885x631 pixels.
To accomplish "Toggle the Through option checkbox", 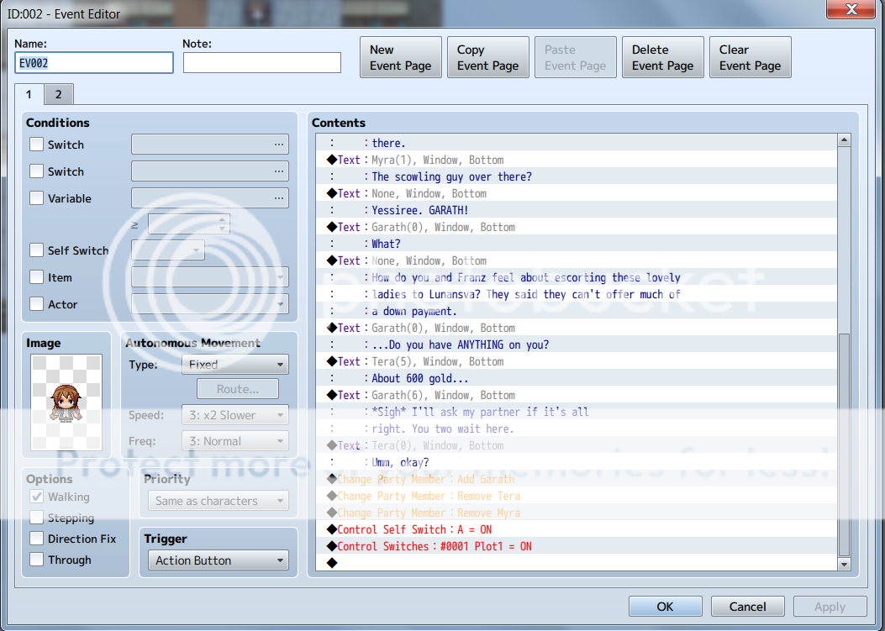I will coord(37,560).
